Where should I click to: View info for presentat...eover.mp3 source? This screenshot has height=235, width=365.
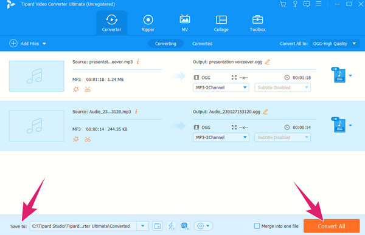coord(138,61)
